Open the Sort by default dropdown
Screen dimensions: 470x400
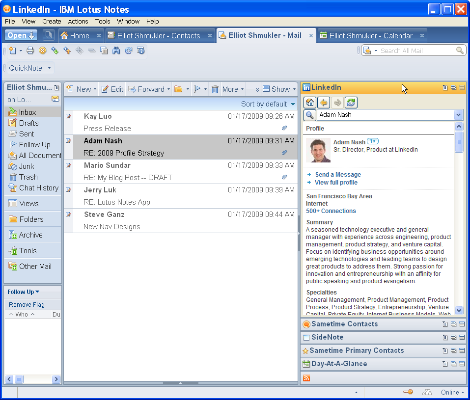(x=268, y=104)
